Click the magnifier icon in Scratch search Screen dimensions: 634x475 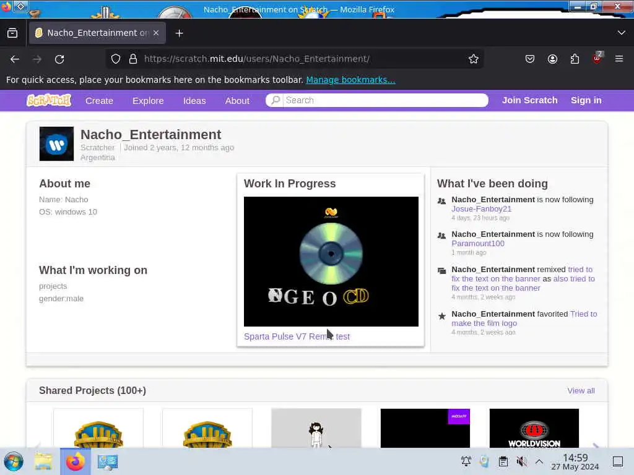[276, 100]
